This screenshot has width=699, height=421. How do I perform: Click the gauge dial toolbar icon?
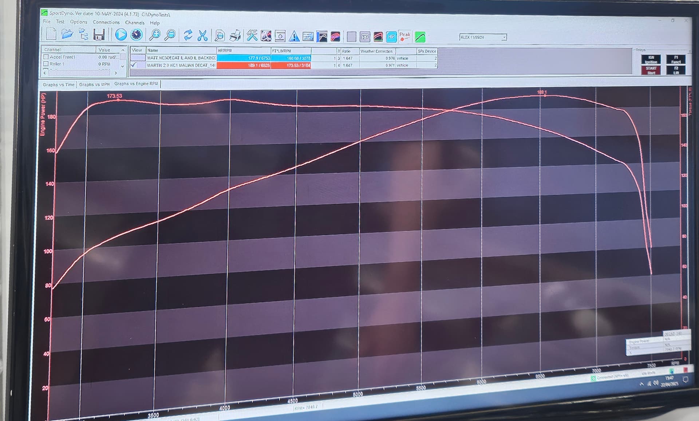coord(137,35)
